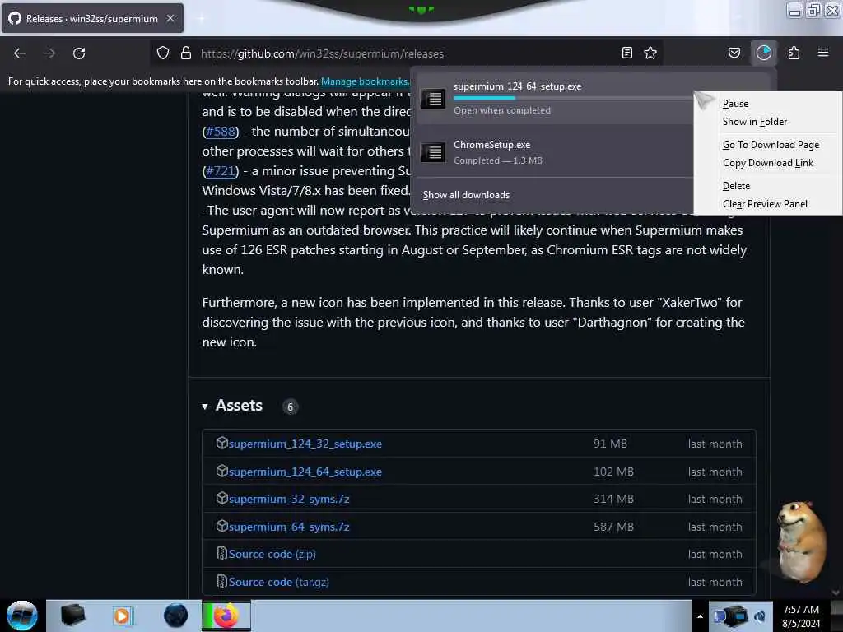Click the URL address bar field
The width and height of the screenshot is (843, 632).
406,53
